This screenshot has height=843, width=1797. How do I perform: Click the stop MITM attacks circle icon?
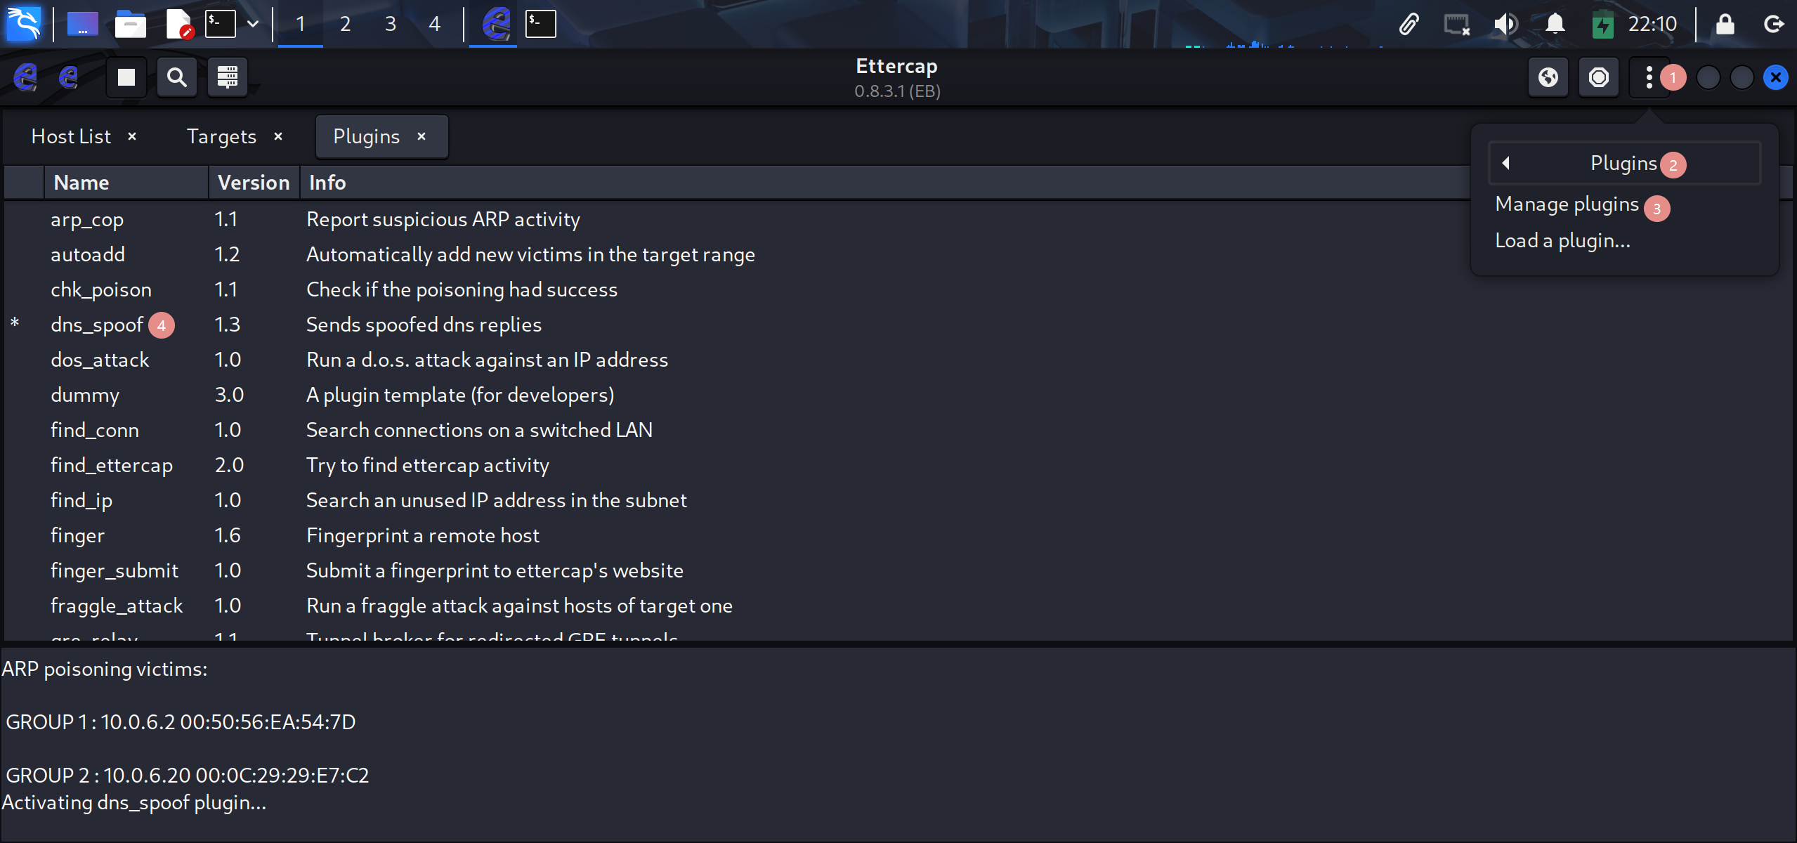click(x=1599, y=77)
